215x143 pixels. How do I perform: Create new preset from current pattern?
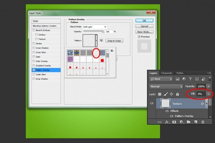click(x=101, y=40)
